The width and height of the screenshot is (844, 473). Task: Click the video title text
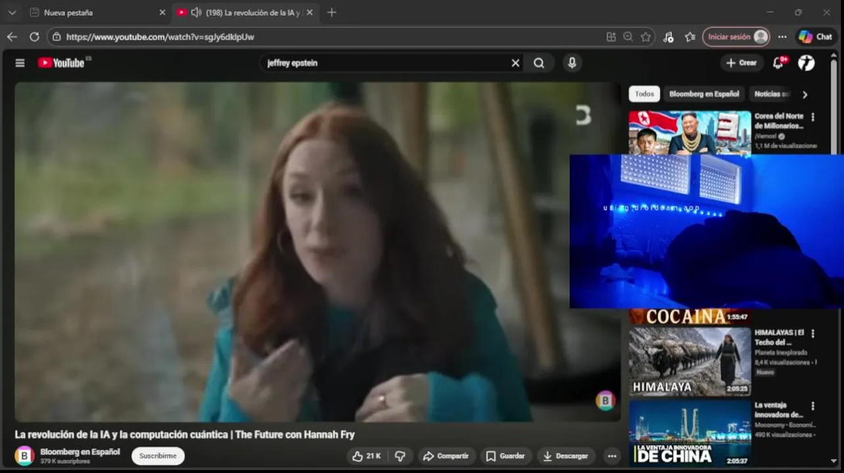coord(185,435)
